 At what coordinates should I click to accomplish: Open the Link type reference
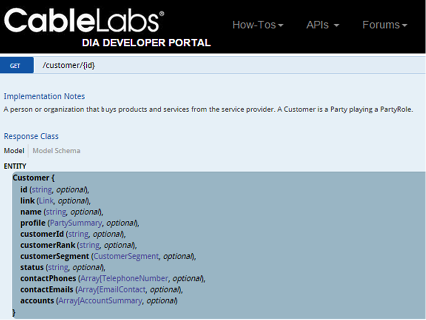pyautogui.click(x=46, y=201)
